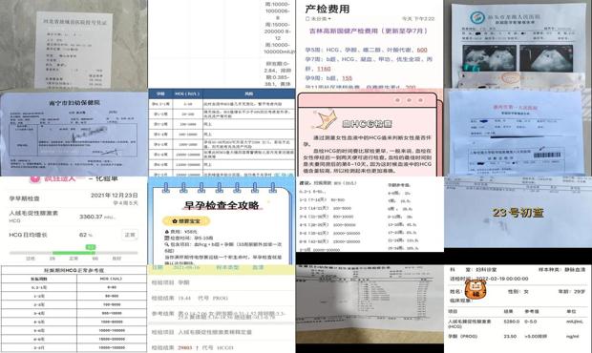The image size is (592, 353).
Task: Expand the 未分类 category dropdown
Action: point(329,18)
